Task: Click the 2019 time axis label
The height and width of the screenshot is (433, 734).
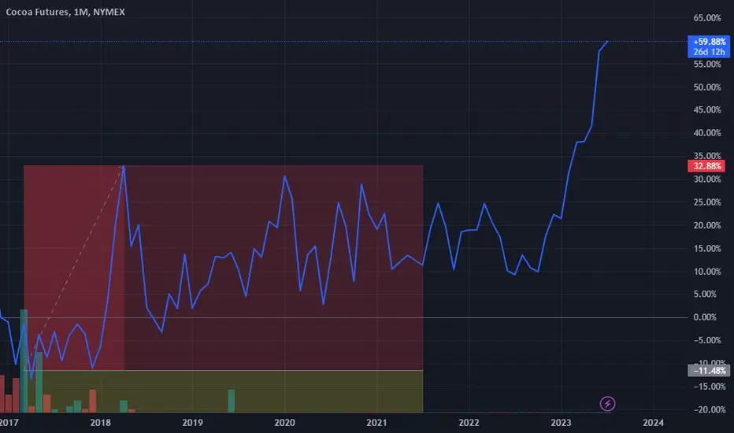Action: tap(192, 423)
